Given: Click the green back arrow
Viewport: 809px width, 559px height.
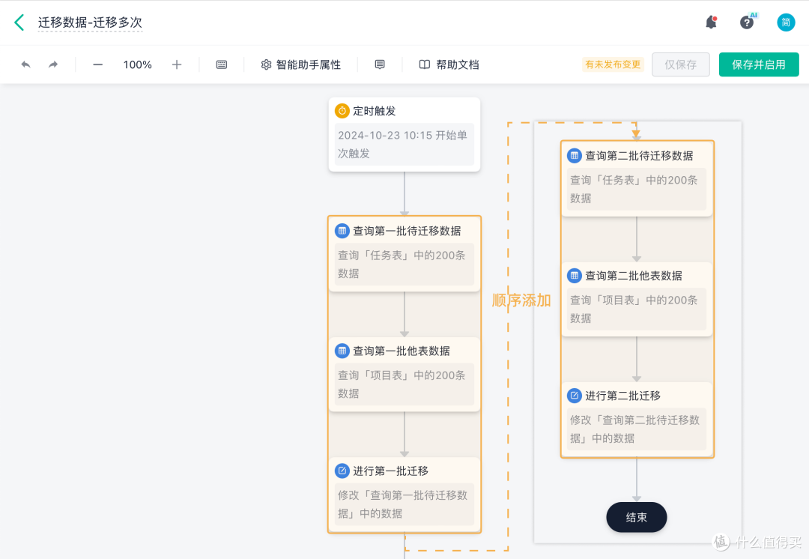Looking at the screenshot, I should (x=19, y=22).
